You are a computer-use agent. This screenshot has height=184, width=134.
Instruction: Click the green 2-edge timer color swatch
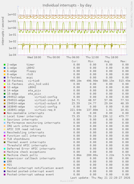pyautogui.click(x=5, y=65)
